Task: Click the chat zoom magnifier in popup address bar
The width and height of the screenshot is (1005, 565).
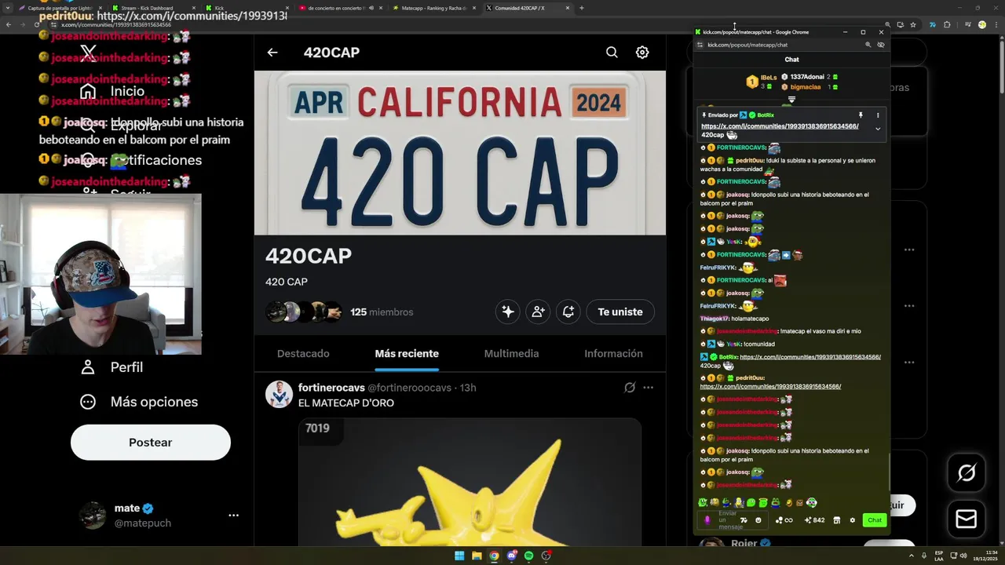Action: (x=868, y=45)
